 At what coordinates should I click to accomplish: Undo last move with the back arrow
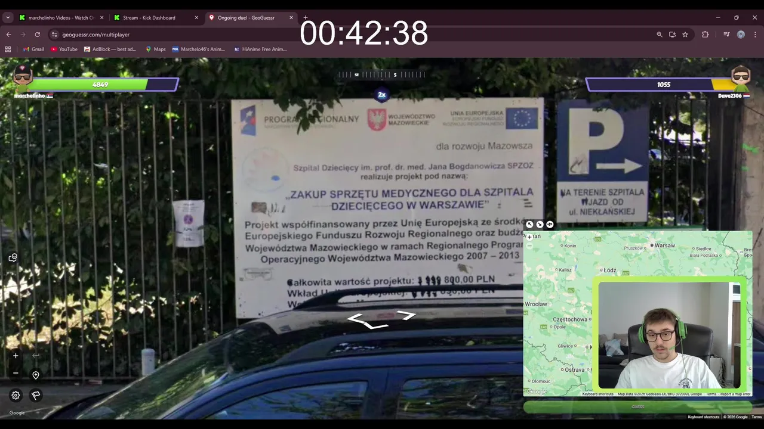pos(36,356)
